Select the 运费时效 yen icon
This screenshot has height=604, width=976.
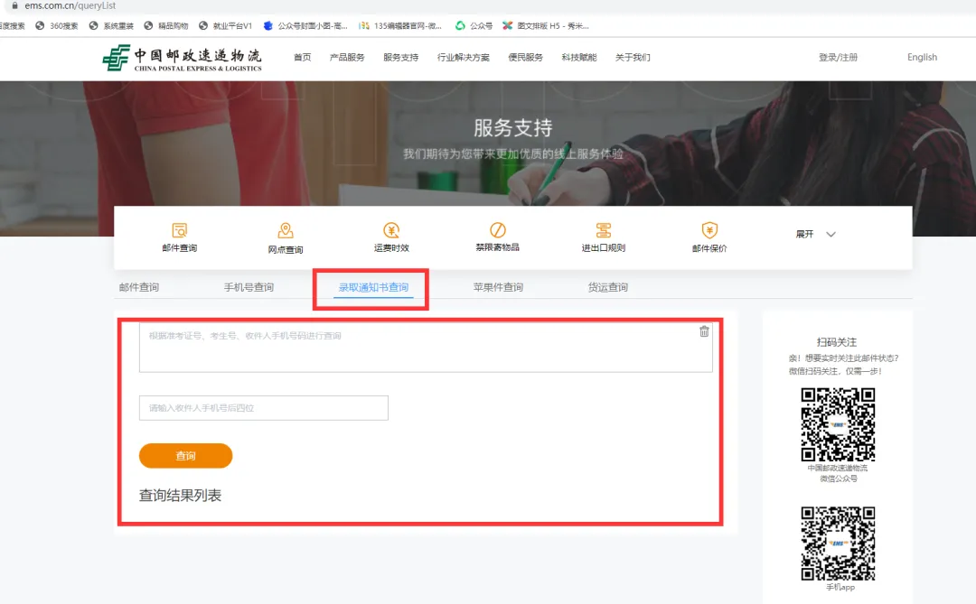[391, 230]
